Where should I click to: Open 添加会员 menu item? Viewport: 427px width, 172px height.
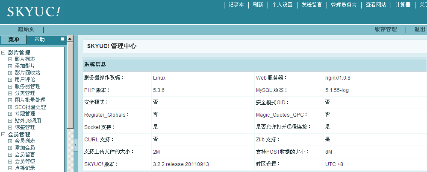pos(25,148)
